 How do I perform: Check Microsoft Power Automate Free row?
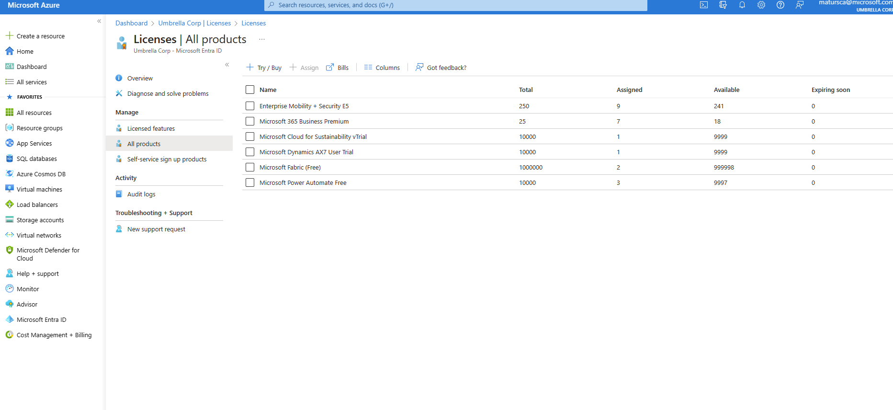tap(250, 182)
